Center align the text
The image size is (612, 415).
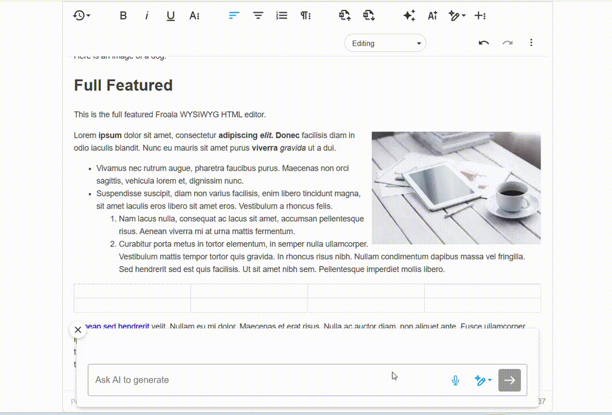coord(258,16)
